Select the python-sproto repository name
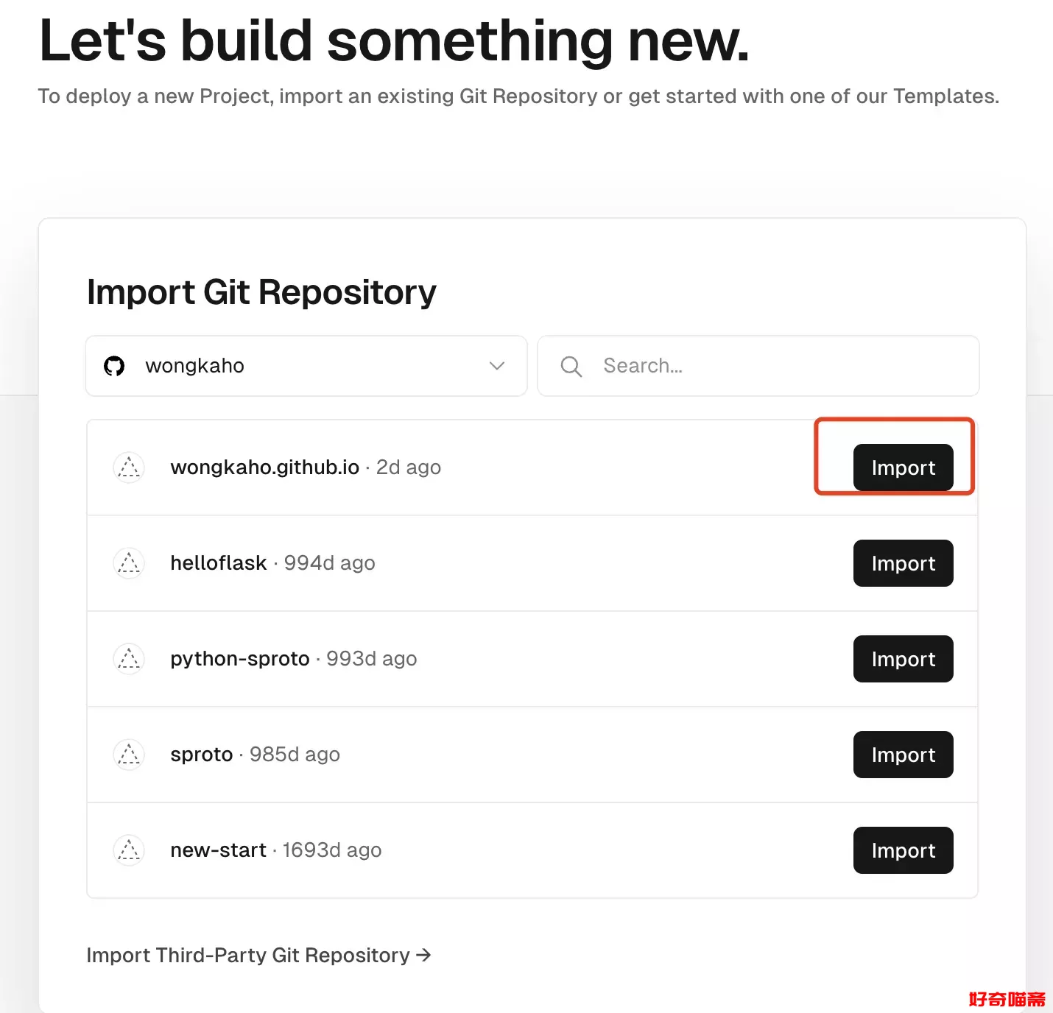 [239, 659]
